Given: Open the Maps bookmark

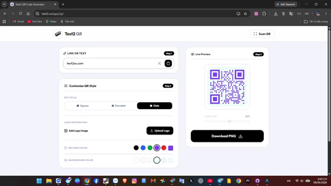Looking at the screenshot, I should 51,21.
